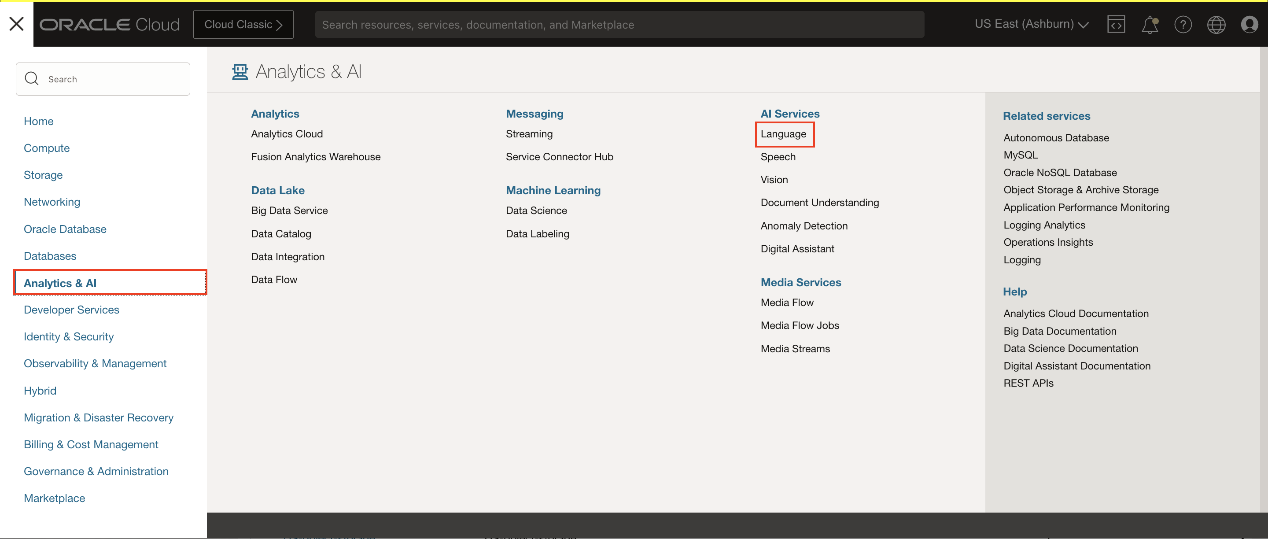Open Media Streams link
1268x539 pixels.
pos(796,348)
